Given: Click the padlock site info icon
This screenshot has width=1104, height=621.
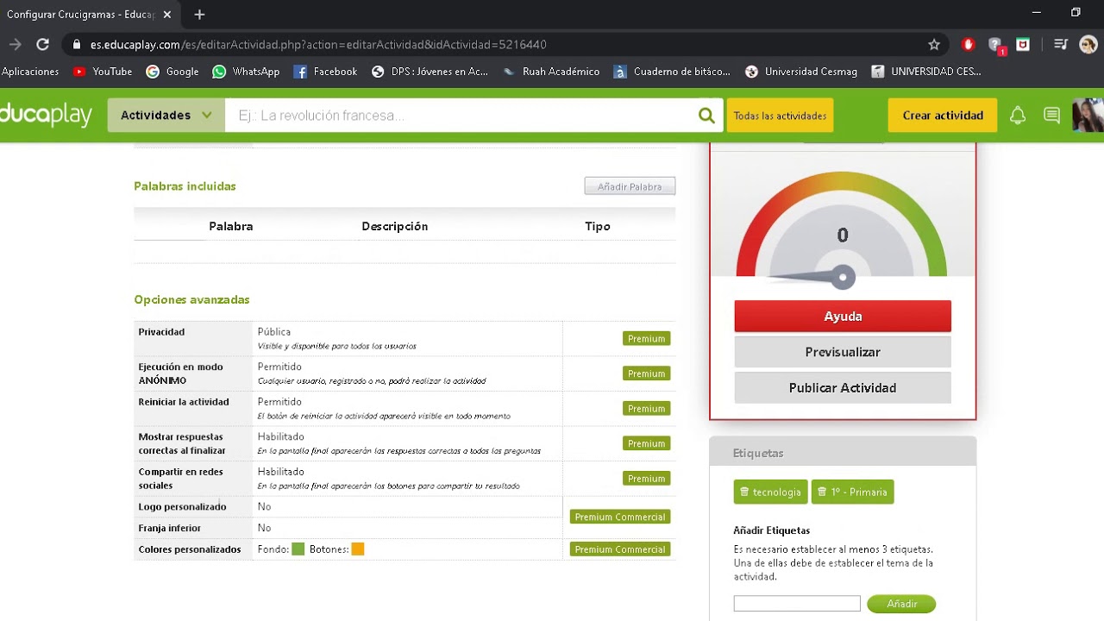Looking at the screenshot, I should (77, 45).
